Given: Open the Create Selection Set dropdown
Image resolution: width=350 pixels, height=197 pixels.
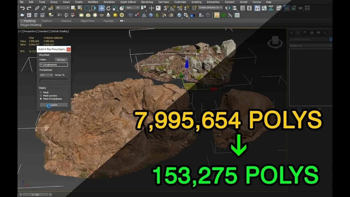Looking at the screenshot, I should (211, 8).
